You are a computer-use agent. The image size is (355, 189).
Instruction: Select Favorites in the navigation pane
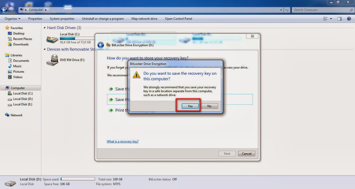(x=17, y=28)
